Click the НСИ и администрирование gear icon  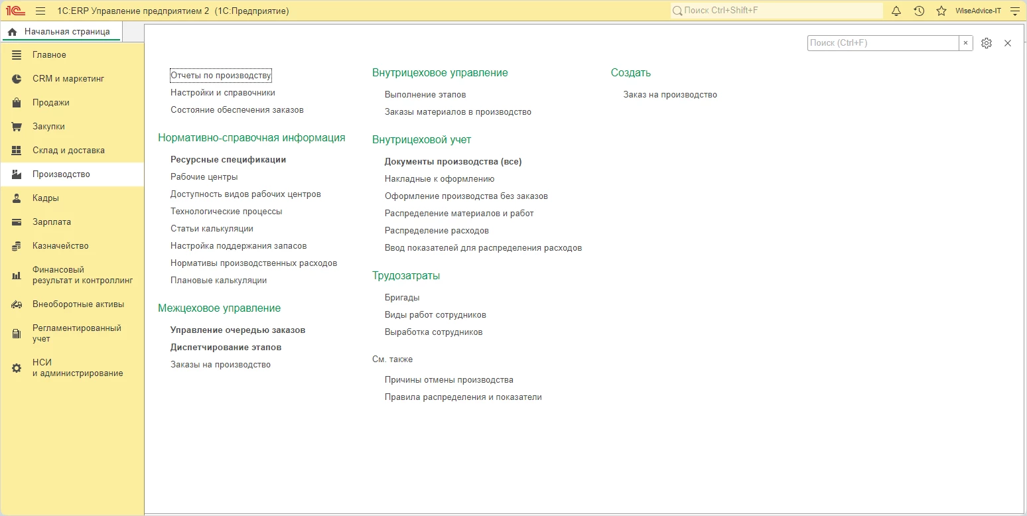pyautogui.click(x=17, y=368)
